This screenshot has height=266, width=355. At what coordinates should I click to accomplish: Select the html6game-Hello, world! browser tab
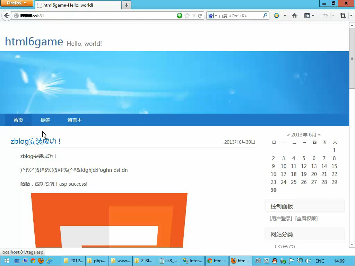tap(78, 5)
